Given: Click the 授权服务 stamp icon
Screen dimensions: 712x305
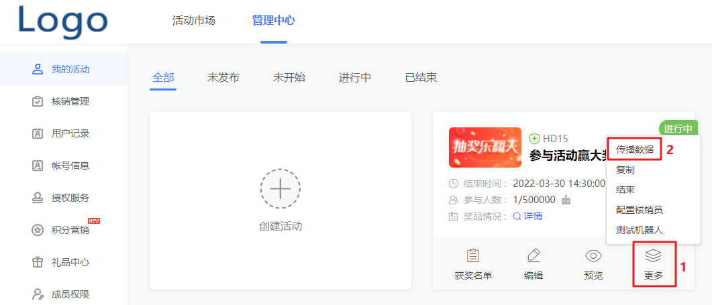Looking at the screenshot, I should click(x=38, y=198).
